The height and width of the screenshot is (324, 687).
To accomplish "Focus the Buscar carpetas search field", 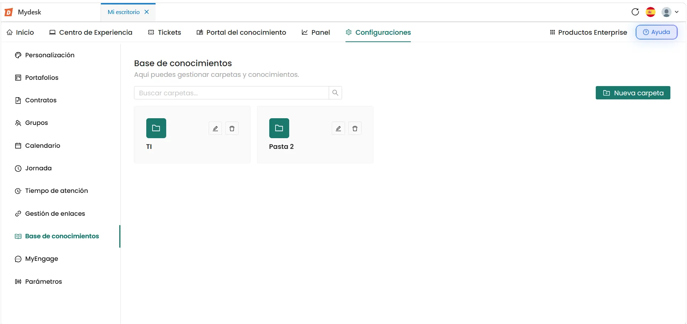I will click(232, 93).
